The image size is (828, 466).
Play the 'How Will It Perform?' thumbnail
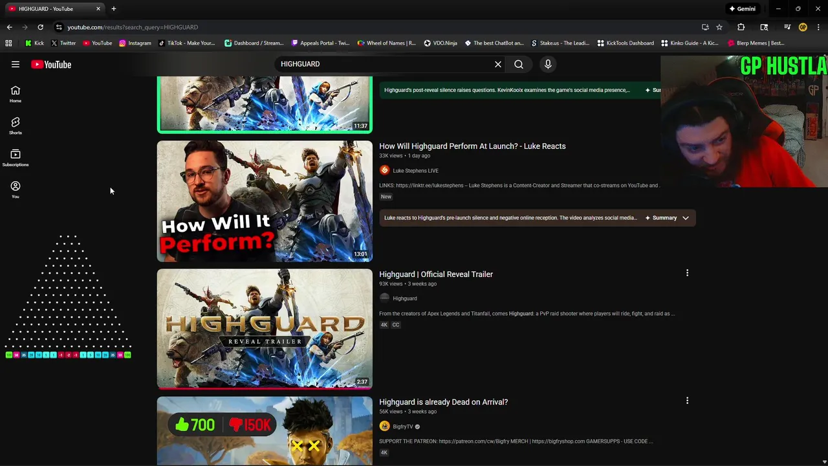pos(265,201)
